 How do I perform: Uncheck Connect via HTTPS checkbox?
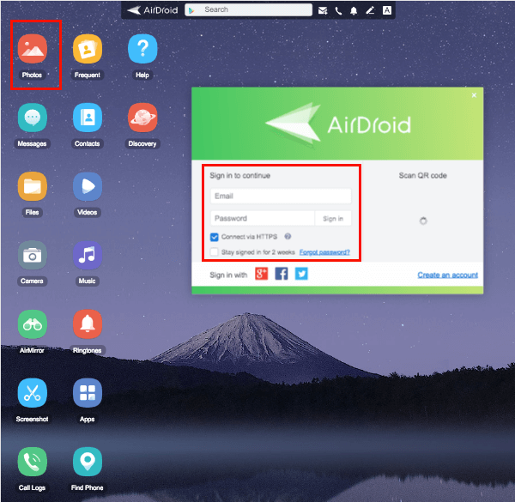(x=214, y=237)
